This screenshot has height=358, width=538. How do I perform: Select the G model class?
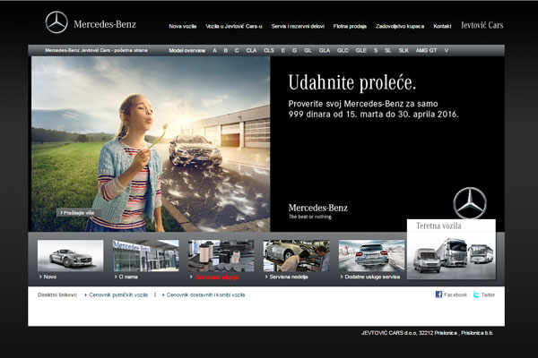294,51
